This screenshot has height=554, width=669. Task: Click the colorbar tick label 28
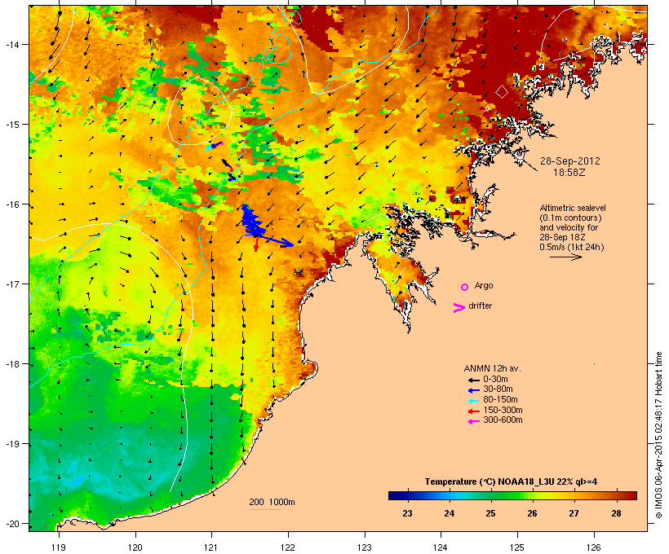pyautogui.click(x=616, y=513)
